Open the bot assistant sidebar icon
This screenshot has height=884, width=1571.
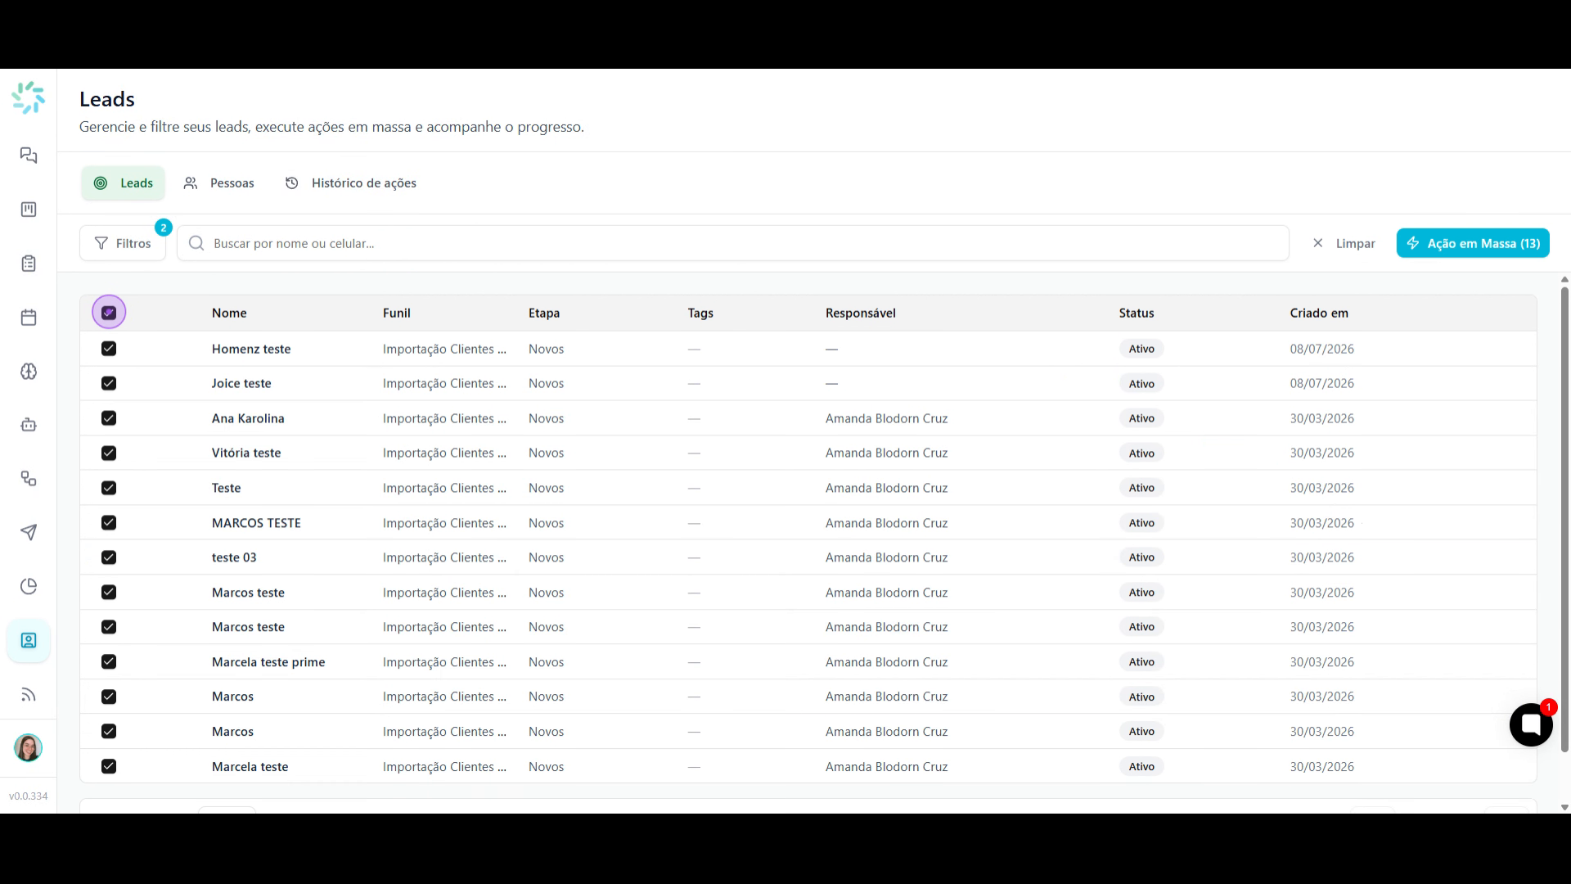tap(29, 425)
